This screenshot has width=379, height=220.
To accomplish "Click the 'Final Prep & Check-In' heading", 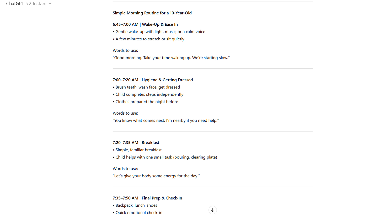I will [162, 198].
